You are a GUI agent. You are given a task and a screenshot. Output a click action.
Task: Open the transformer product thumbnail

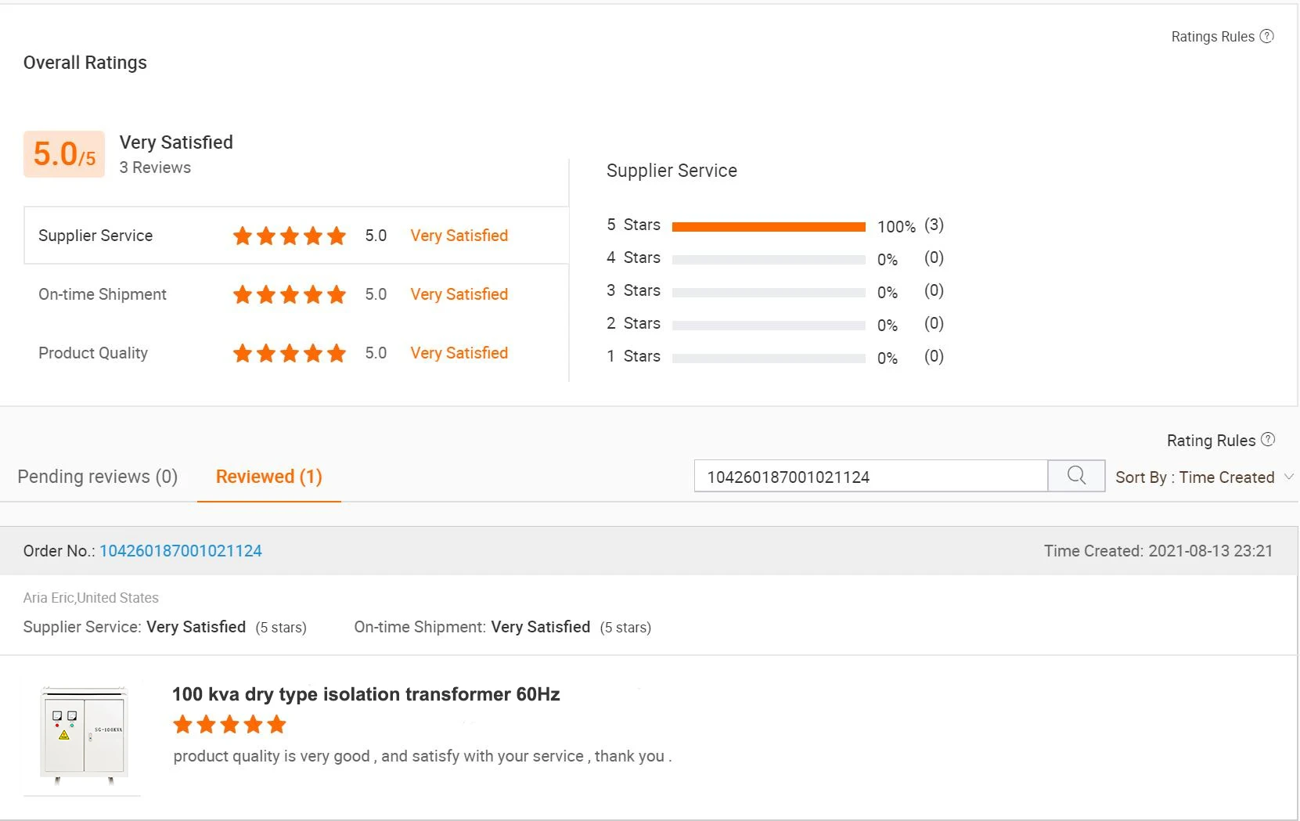pos(83,735)
